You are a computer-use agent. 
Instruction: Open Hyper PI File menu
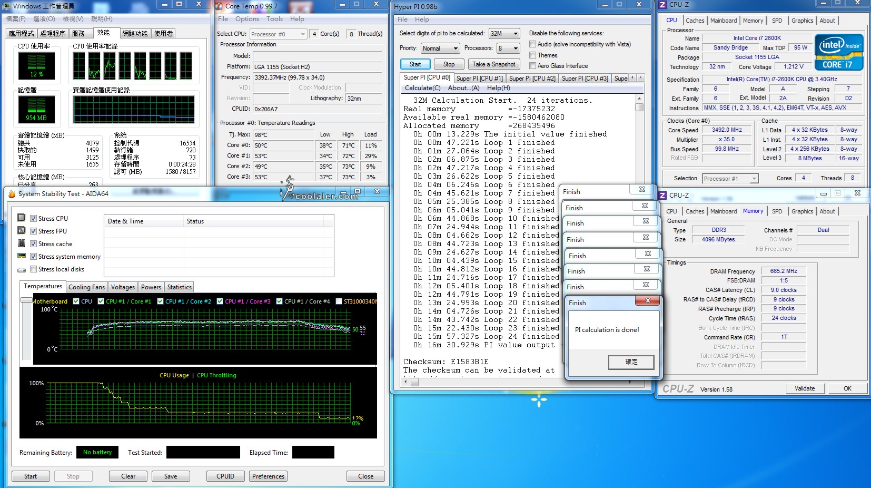point(402,19)
